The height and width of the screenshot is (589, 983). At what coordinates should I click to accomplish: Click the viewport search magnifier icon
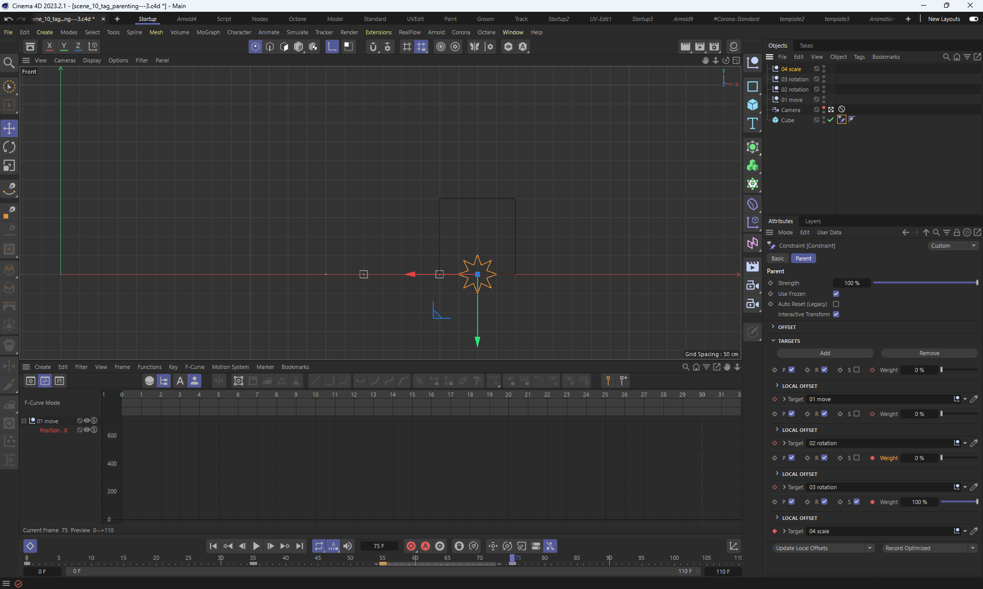pyautogui.click(x=9, y=63)
